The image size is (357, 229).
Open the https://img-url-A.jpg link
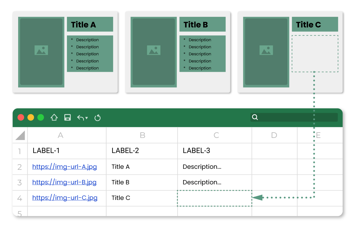pos(65,167)
